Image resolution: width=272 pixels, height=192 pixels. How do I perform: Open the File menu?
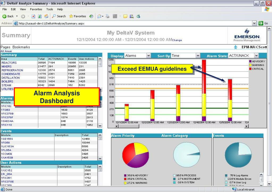pos(5,9)
